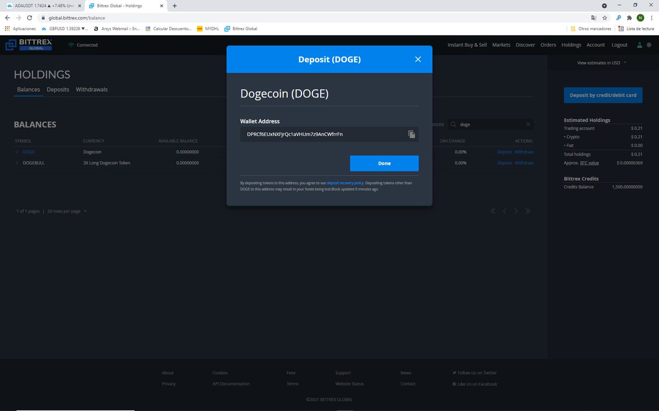This screenshot has height=411, width=659.
Task: Open the Orders menu
Action: tap(548, 45)
